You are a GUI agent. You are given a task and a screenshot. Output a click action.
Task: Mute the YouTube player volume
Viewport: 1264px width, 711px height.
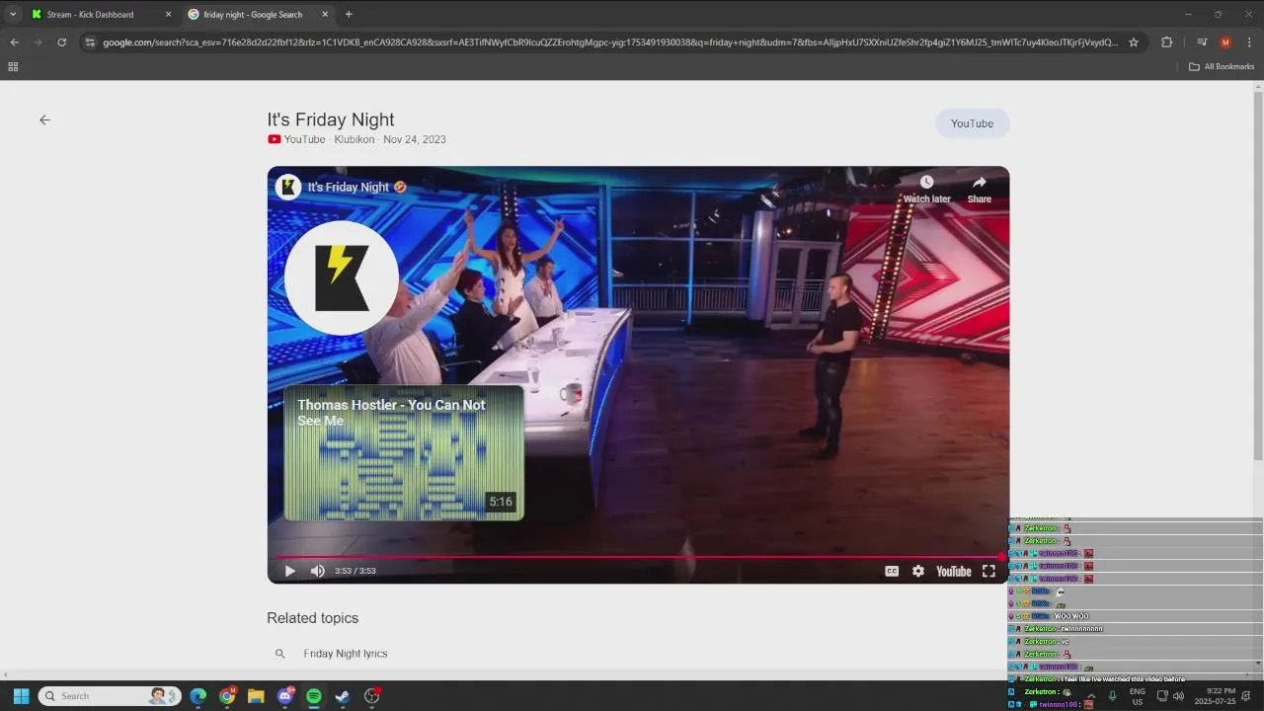(x=317, y=571)
